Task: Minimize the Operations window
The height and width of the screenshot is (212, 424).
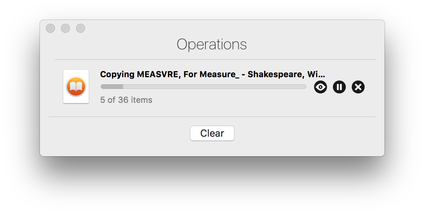Action: click(65, 28)
